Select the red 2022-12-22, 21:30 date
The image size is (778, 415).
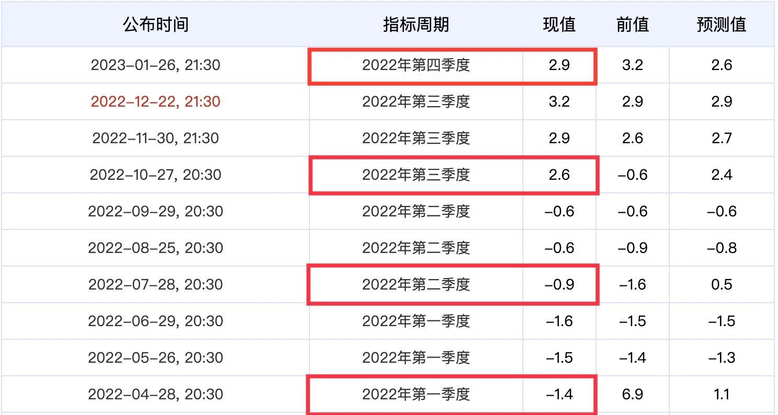[156, 101]
